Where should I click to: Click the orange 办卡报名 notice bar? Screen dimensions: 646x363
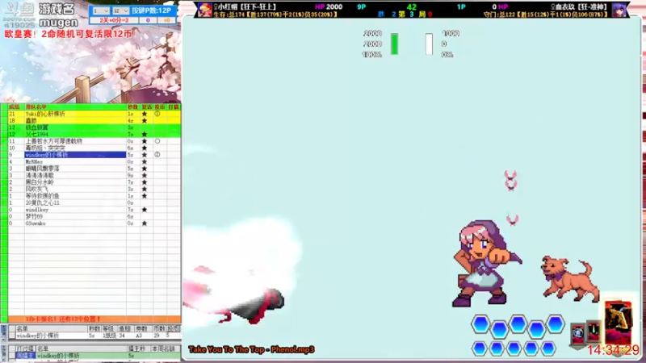(x=94, y=319)
